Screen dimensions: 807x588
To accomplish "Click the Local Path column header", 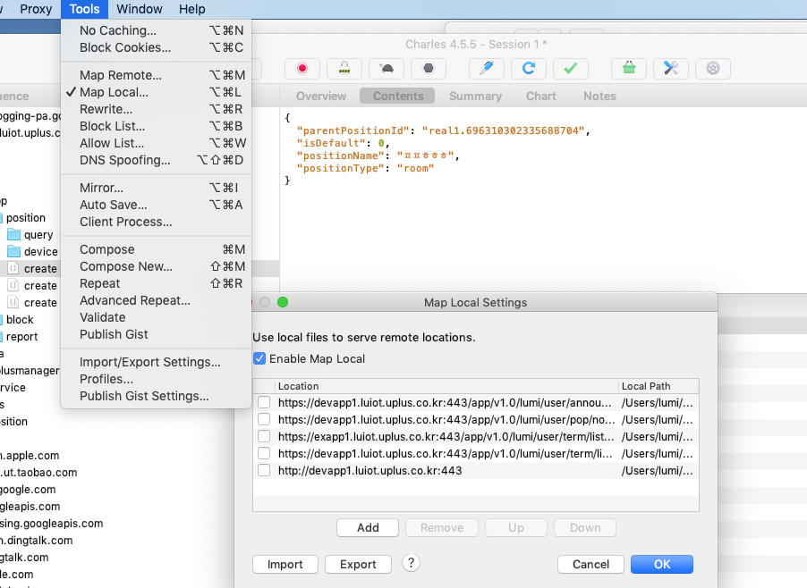I will [x=658, y=386].
